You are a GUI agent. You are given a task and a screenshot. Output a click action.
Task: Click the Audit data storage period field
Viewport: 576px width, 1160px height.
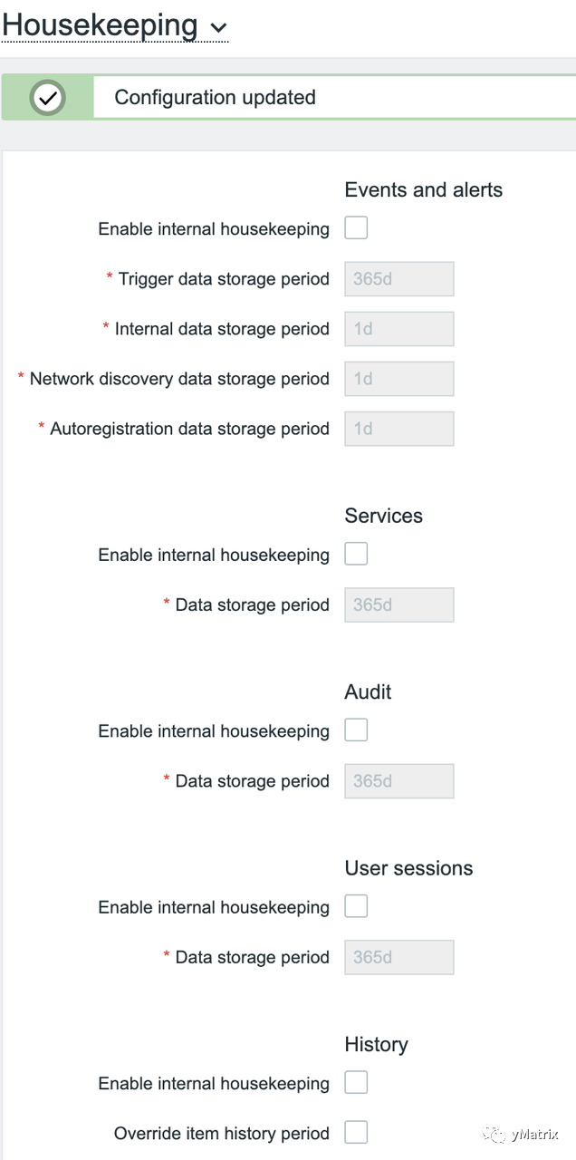point(398,781)
